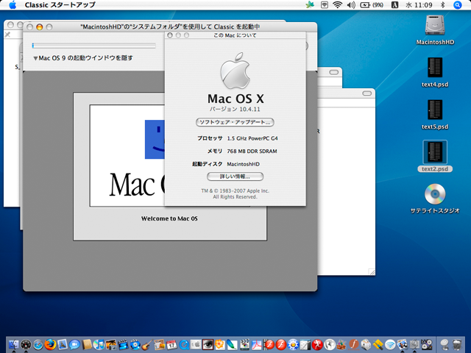Click the Welcome to Mac OS text
This screenshot has height=353, width=471.
coord(169,218)
